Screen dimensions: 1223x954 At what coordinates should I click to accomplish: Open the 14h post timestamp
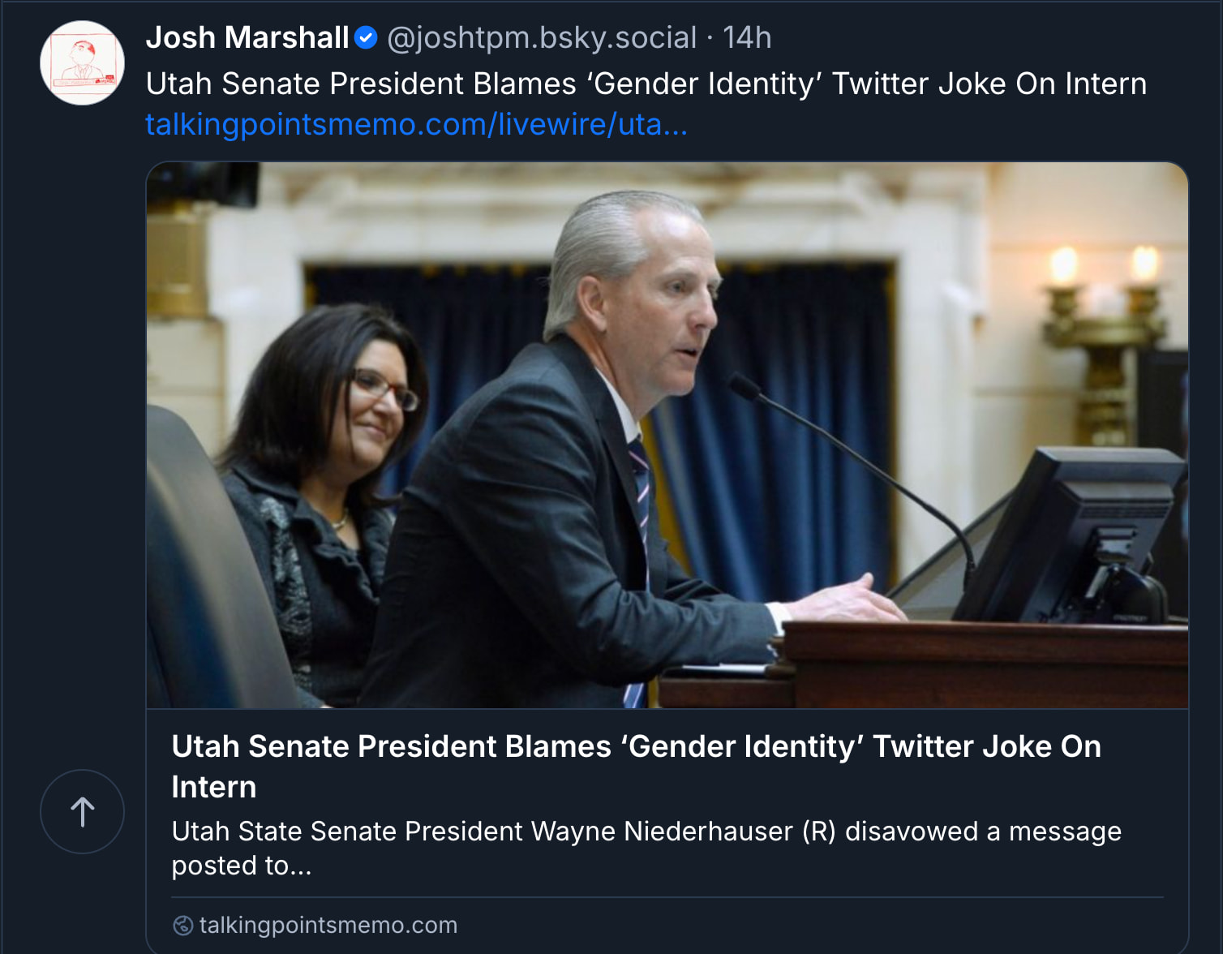coord(747,37)
